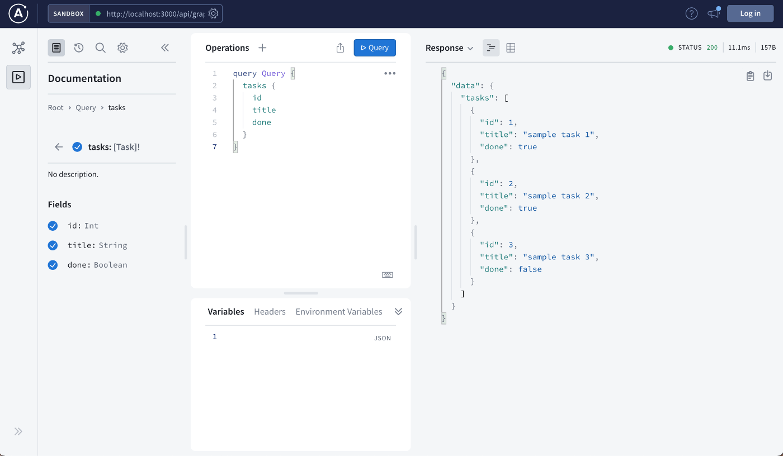Select the Explorer play sidebar icon

pos(18,77)
